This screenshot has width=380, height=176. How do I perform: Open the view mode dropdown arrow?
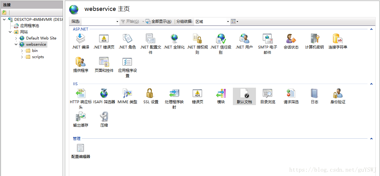[238, 21]
